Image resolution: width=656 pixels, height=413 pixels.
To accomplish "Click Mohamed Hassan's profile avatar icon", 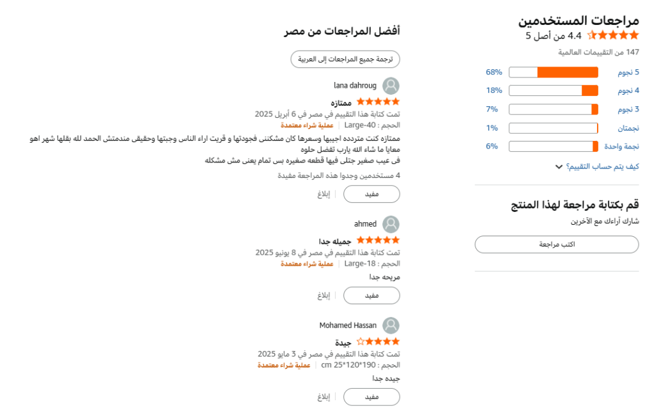I will [391, 326].
